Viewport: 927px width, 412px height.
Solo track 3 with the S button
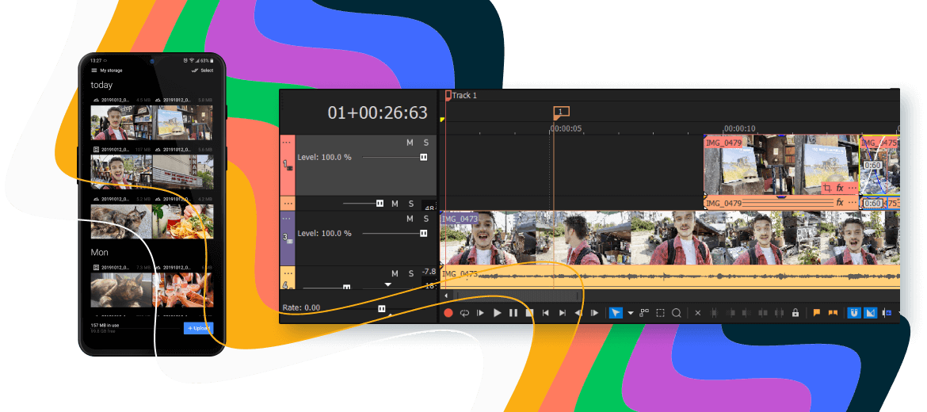(425, 219)
